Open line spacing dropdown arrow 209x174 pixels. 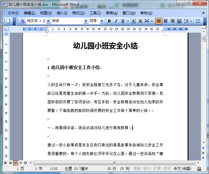click(191, 21)
